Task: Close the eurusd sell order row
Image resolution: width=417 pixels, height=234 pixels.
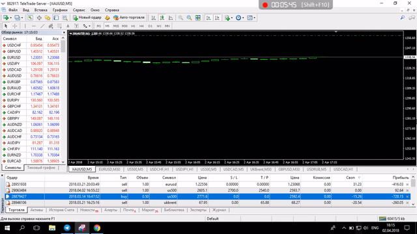Action: (407, 185)
